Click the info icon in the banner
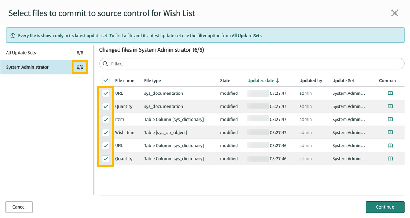Screen dimensions: 410x218 (x=13, y=35)
